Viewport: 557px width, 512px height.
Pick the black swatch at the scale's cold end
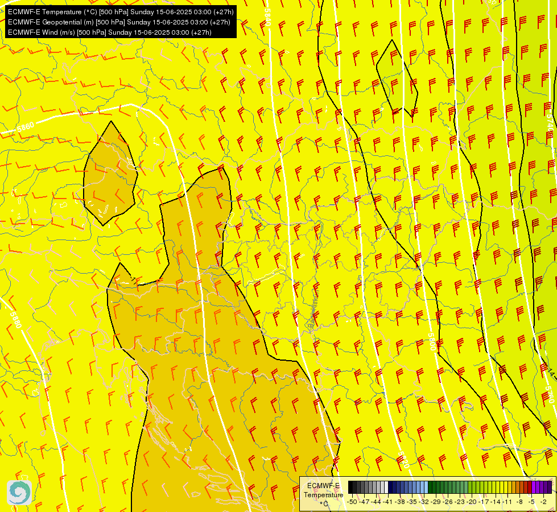(x=350, y=487)
